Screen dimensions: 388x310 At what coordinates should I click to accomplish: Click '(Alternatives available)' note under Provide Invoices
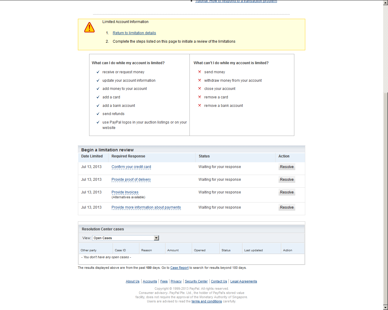tap(128, 197)
